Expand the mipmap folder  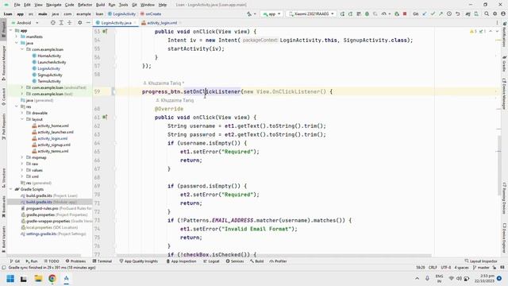coord(22,157)
